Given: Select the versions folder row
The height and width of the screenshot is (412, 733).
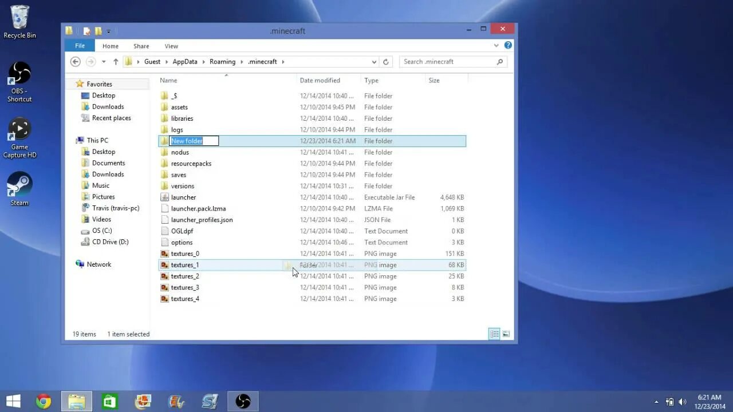Looking at the screenshot, I should click(312, 186).
